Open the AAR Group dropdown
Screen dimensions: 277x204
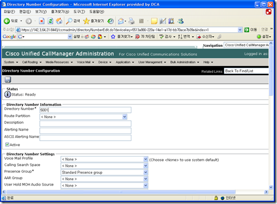coord(105,179)
